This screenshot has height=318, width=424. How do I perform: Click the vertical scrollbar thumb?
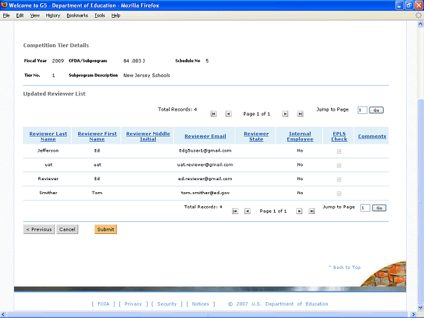tap(421, 201)
